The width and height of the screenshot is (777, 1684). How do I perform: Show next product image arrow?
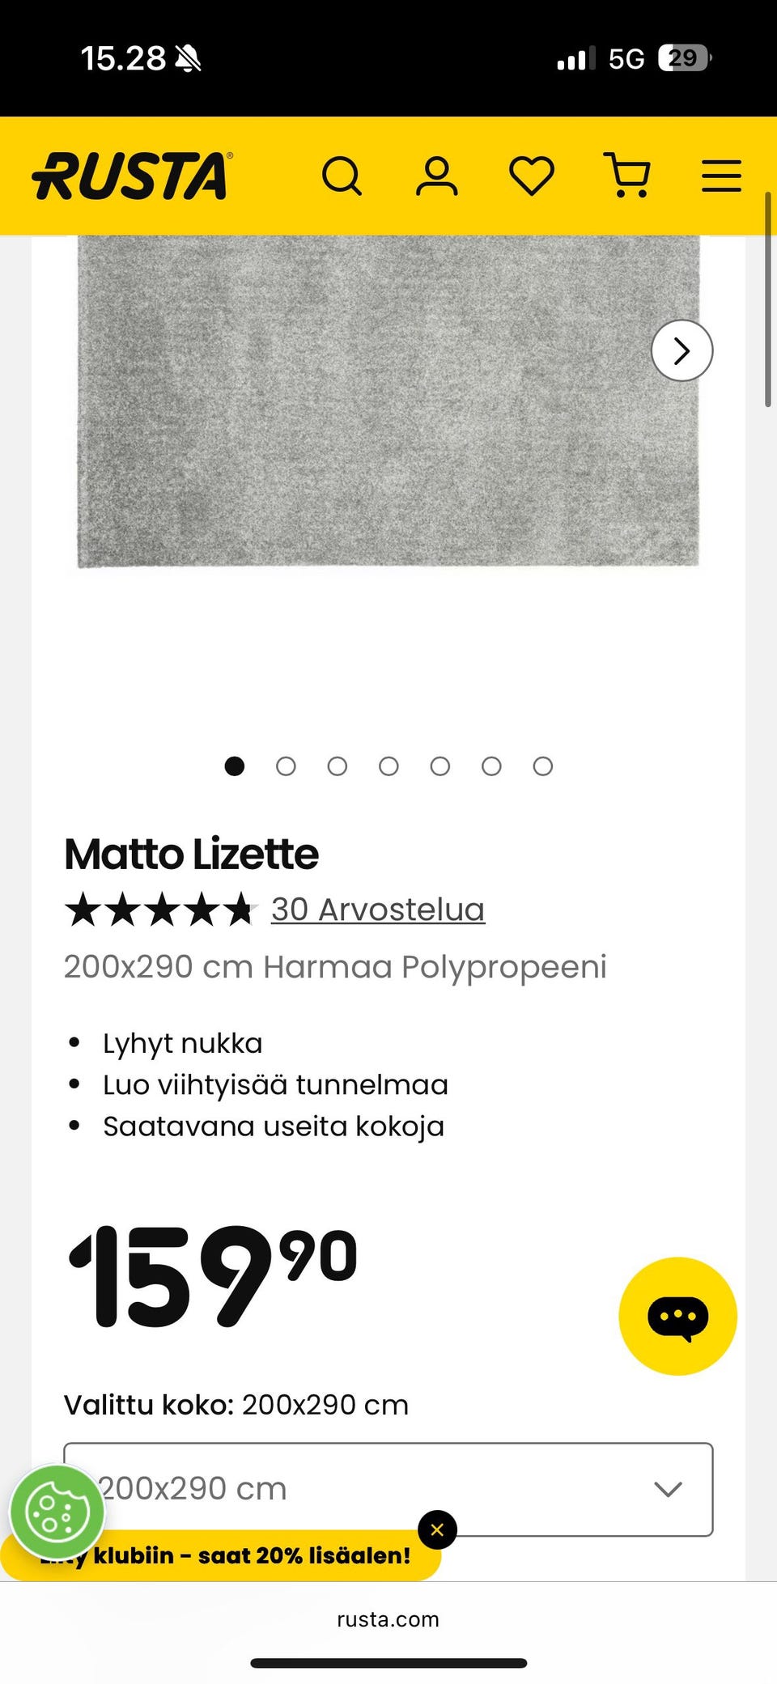681,350
